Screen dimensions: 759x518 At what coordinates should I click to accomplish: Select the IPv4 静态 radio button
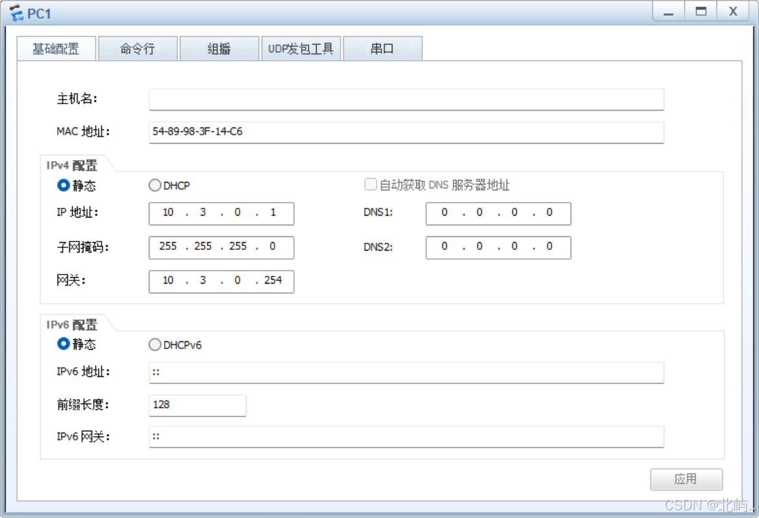click(63, 185)
